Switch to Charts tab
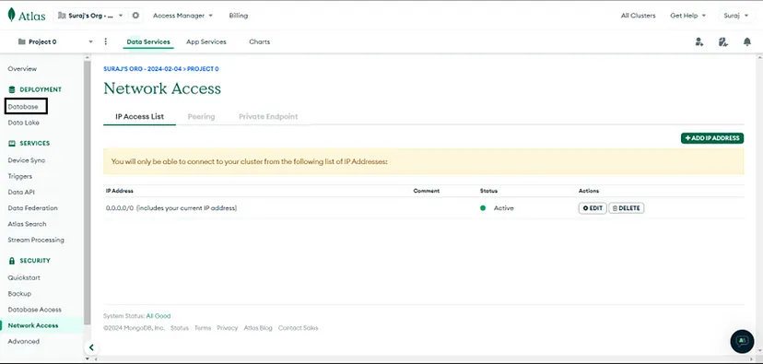This screenshot has width=763, height=364. [259, 41]
